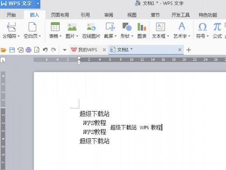This screenshot has height=170, width=226.
Task: Click the table (表格) icon
Action: (x=55, y=27)
